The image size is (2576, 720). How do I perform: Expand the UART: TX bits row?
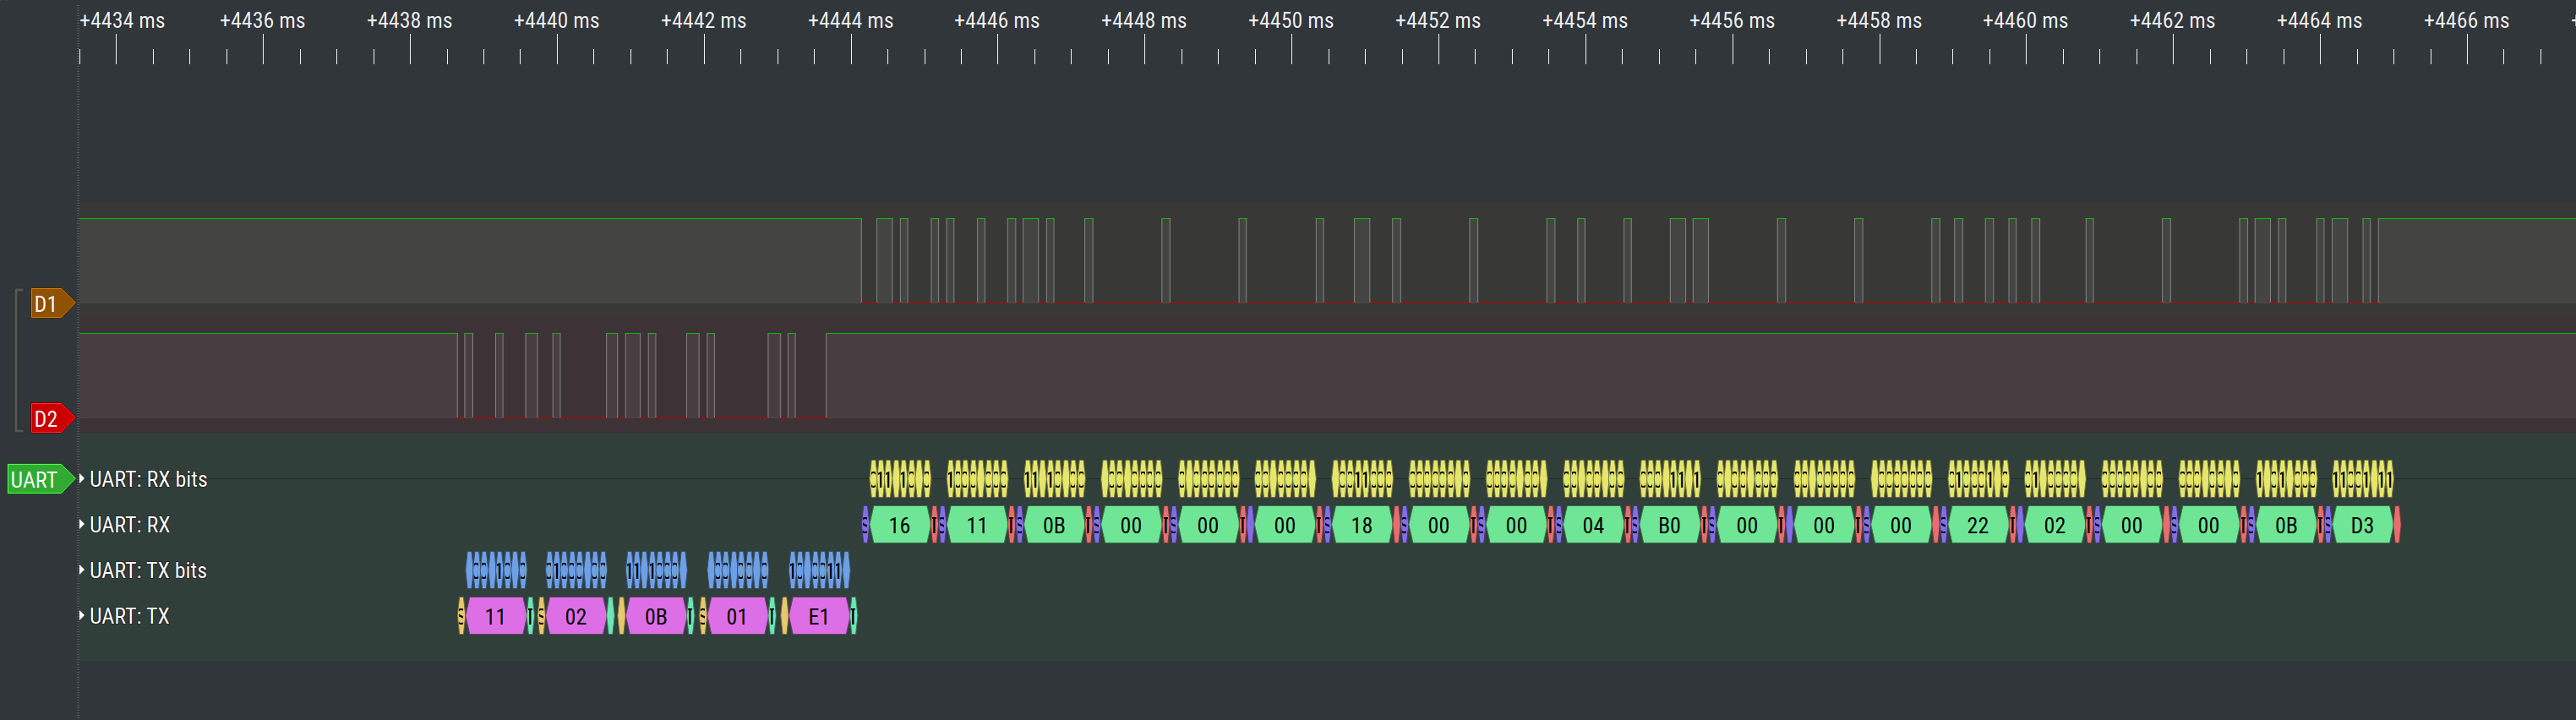pos(82,570)
